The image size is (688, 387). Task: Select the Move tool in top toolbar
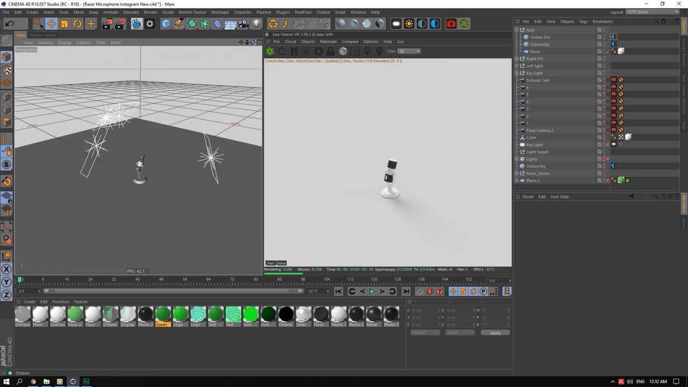pos(51,24)
